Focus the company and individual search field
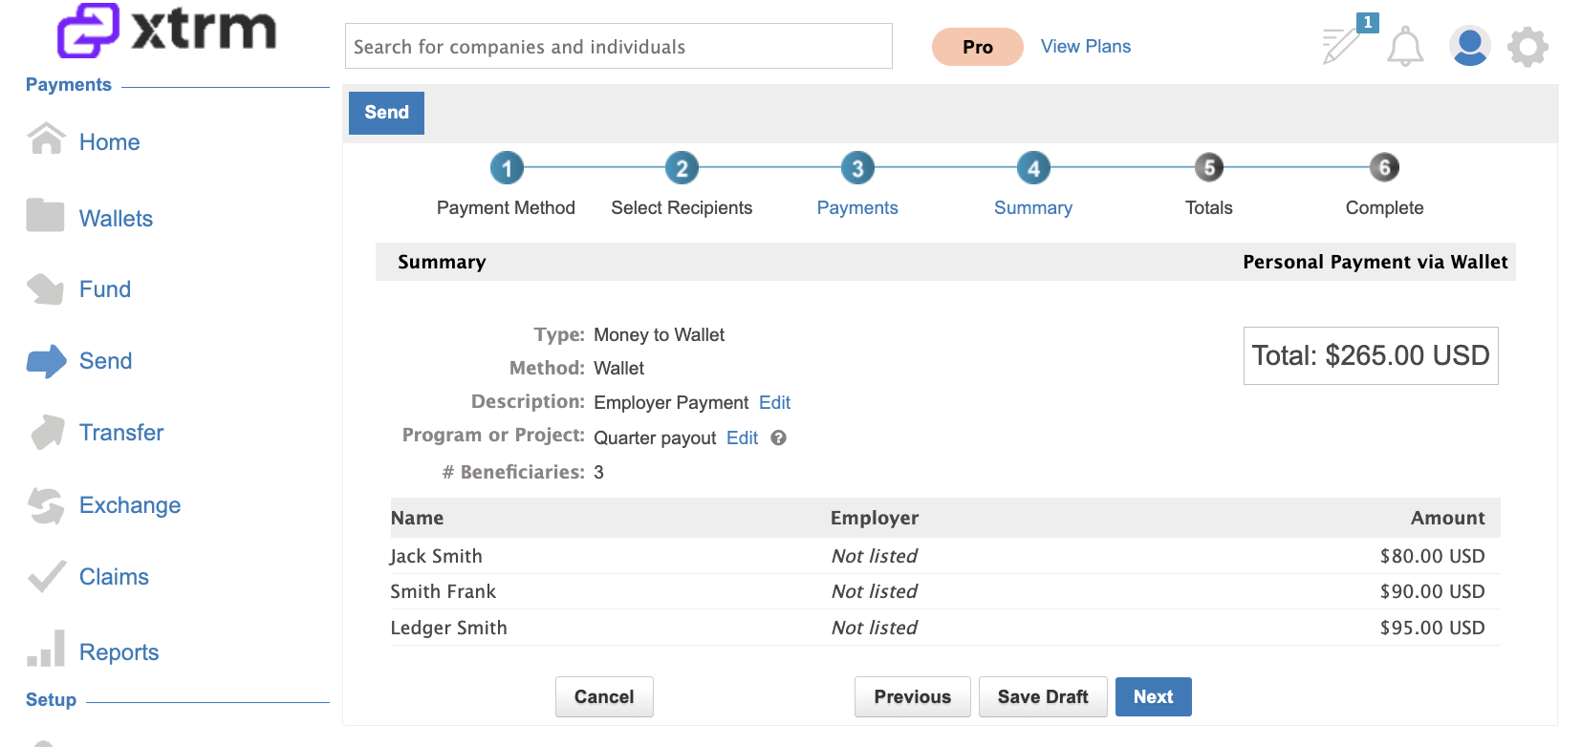The width and height of the screenshot is (1581, 747). tap(618, 46)
